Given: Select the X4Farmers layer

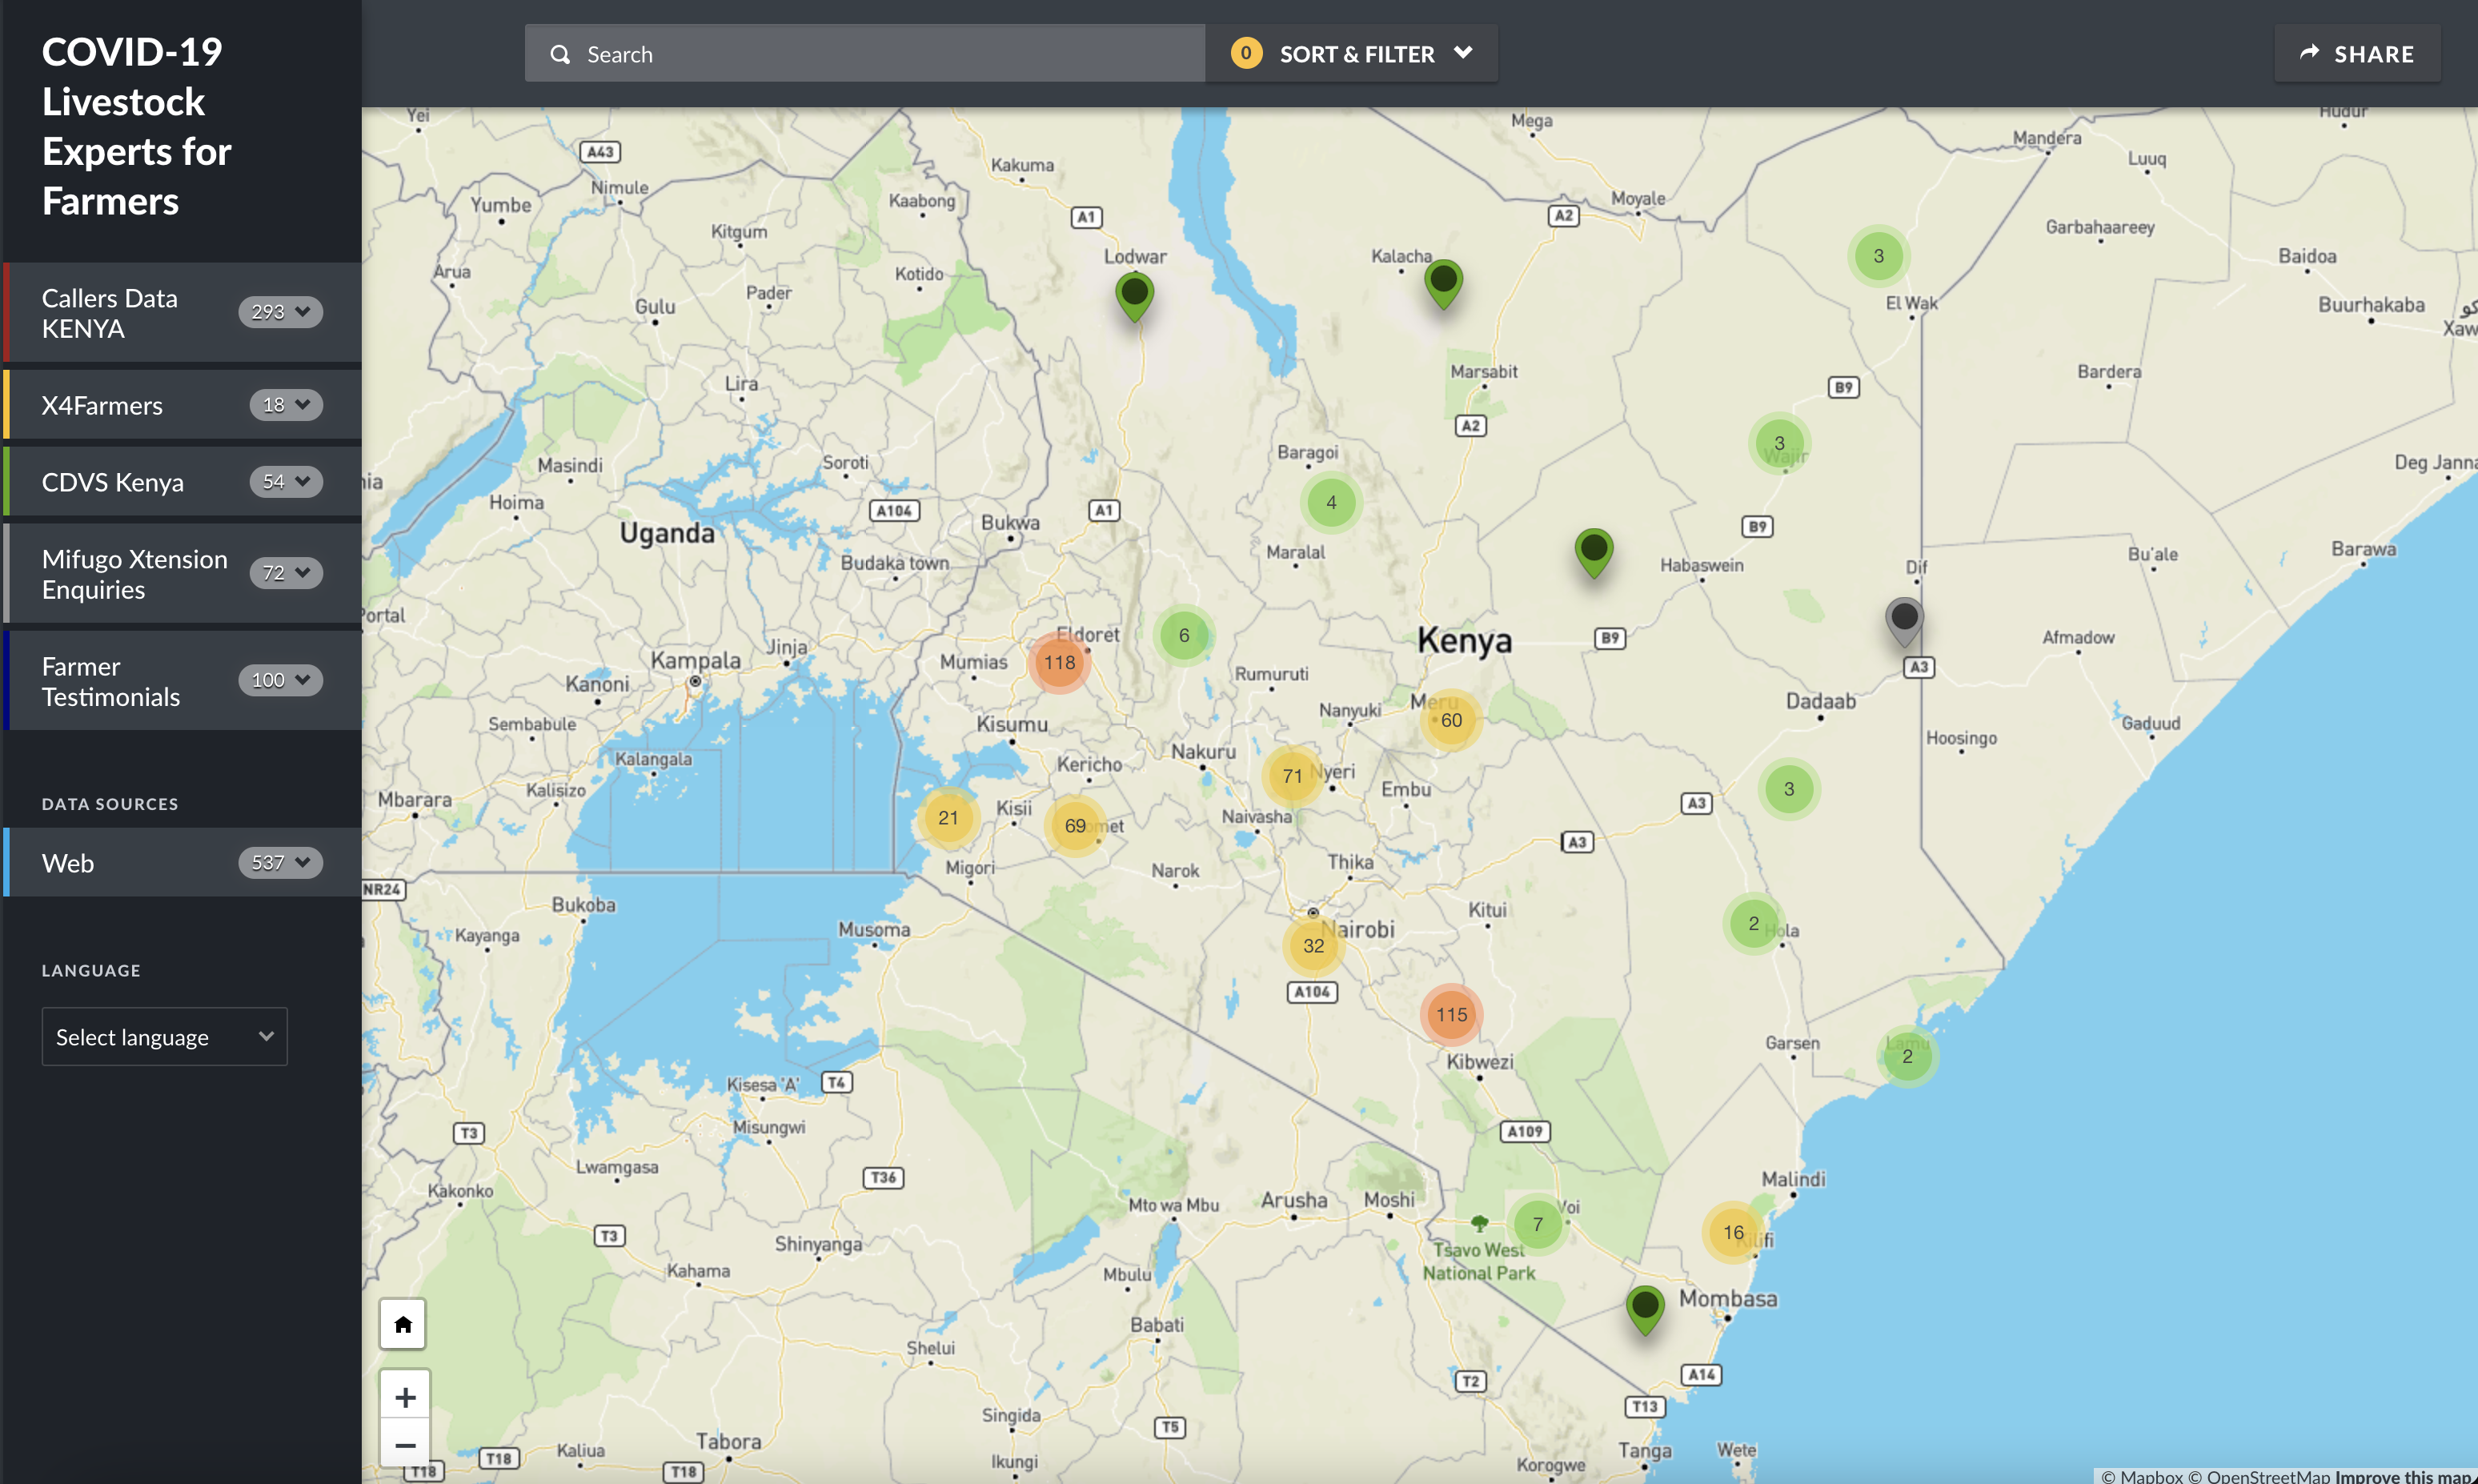Looking at the screenshot, I should click(x=102, y=406).
